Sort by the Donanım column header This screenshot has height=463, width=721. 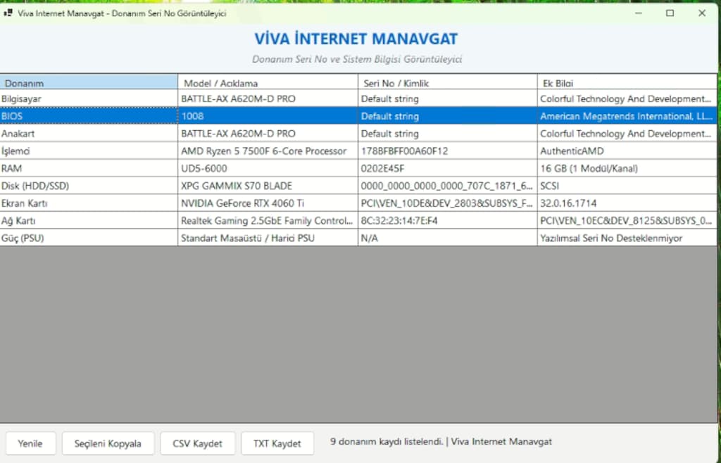pyautogui.click(x=89, y=82)
